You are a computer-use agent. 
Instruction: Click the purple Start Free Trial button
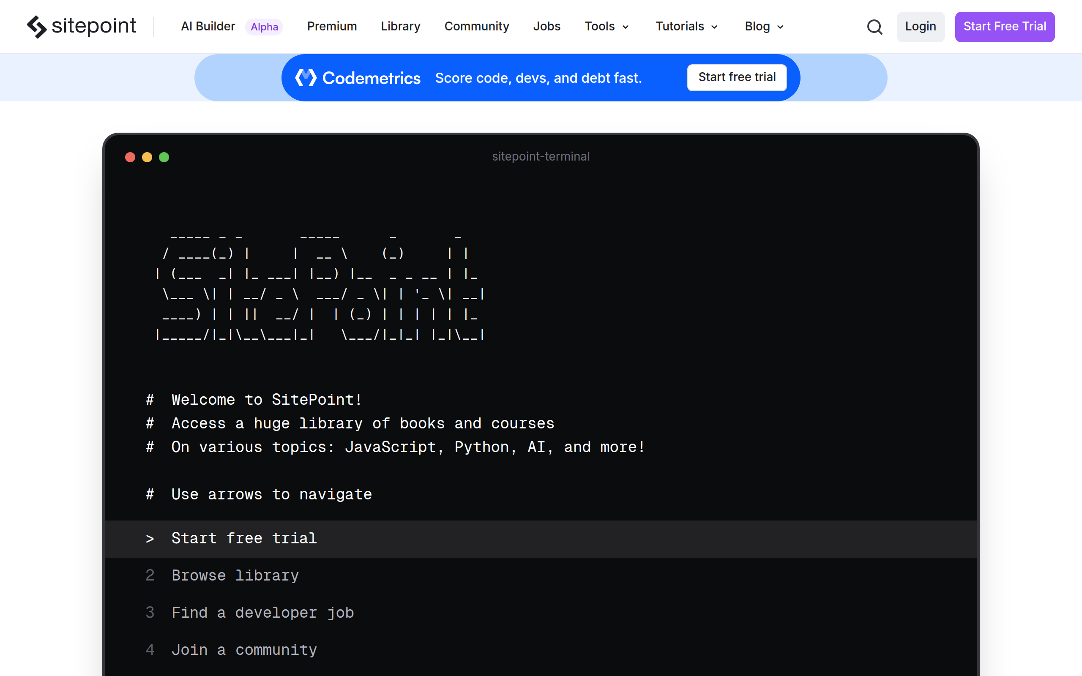click(x=1005, y=27)
